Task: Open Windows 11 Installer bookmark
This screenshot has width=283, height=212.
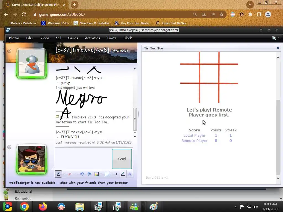Action: click(92, 23)
